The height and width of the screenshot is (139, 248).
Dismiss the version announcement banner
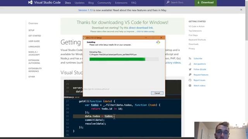click(241, 10)
